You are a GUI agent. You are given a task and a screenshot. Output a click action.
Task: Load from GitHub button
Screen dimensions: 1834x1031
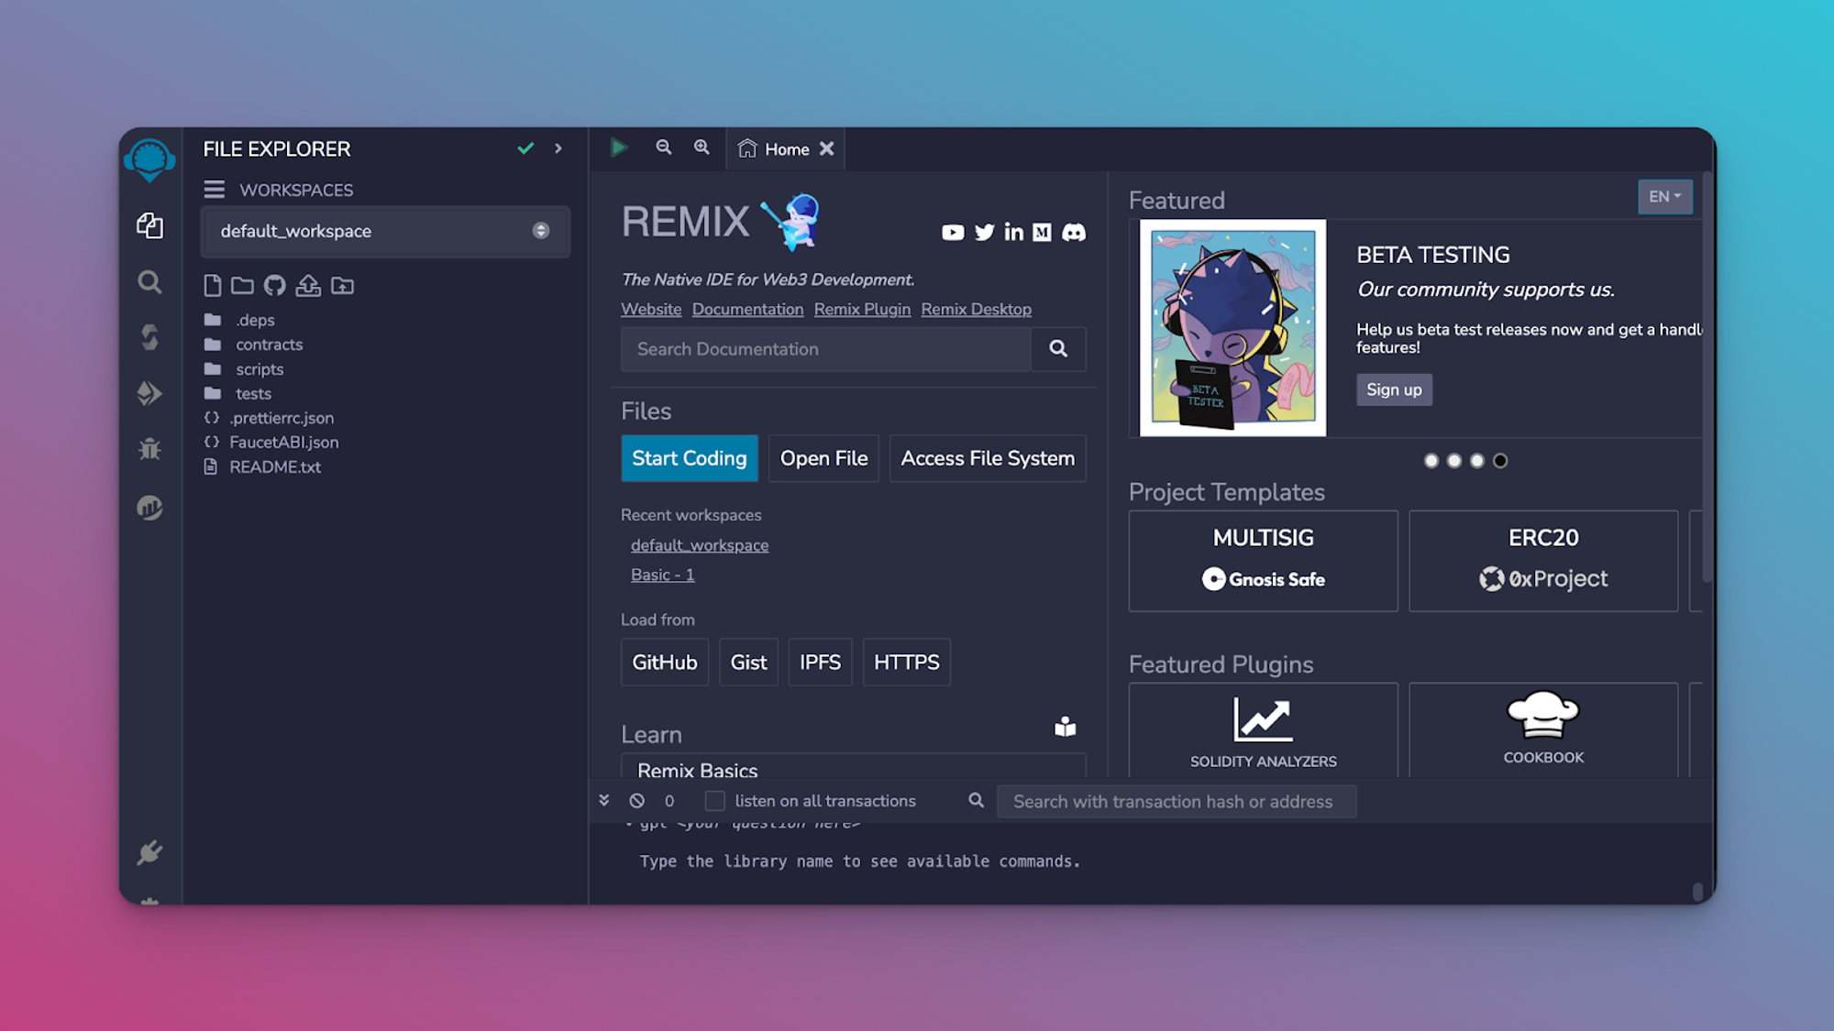coord(665,662)
